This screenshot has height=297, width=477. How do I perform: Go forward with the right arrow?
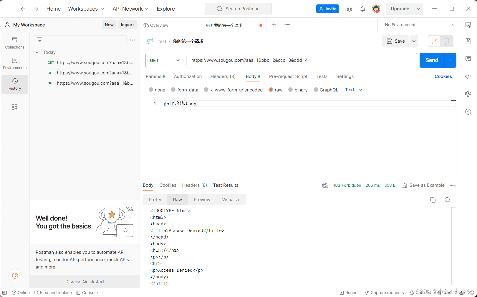(36, 9)
